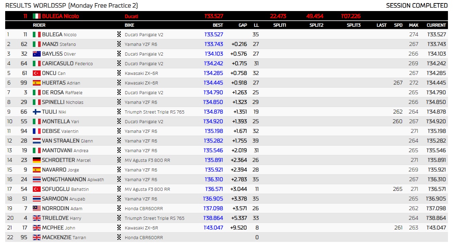Image resolution: width=459 pixels, height=245 pixels.
Task: Click the gap value +9.520
Action: (x=239, y=228)
